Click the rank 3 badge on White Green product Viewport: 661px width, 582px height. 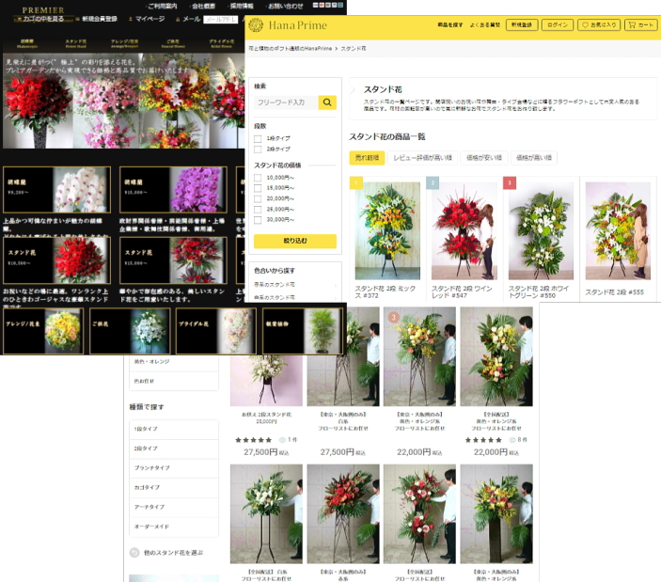tap(510, 183)
